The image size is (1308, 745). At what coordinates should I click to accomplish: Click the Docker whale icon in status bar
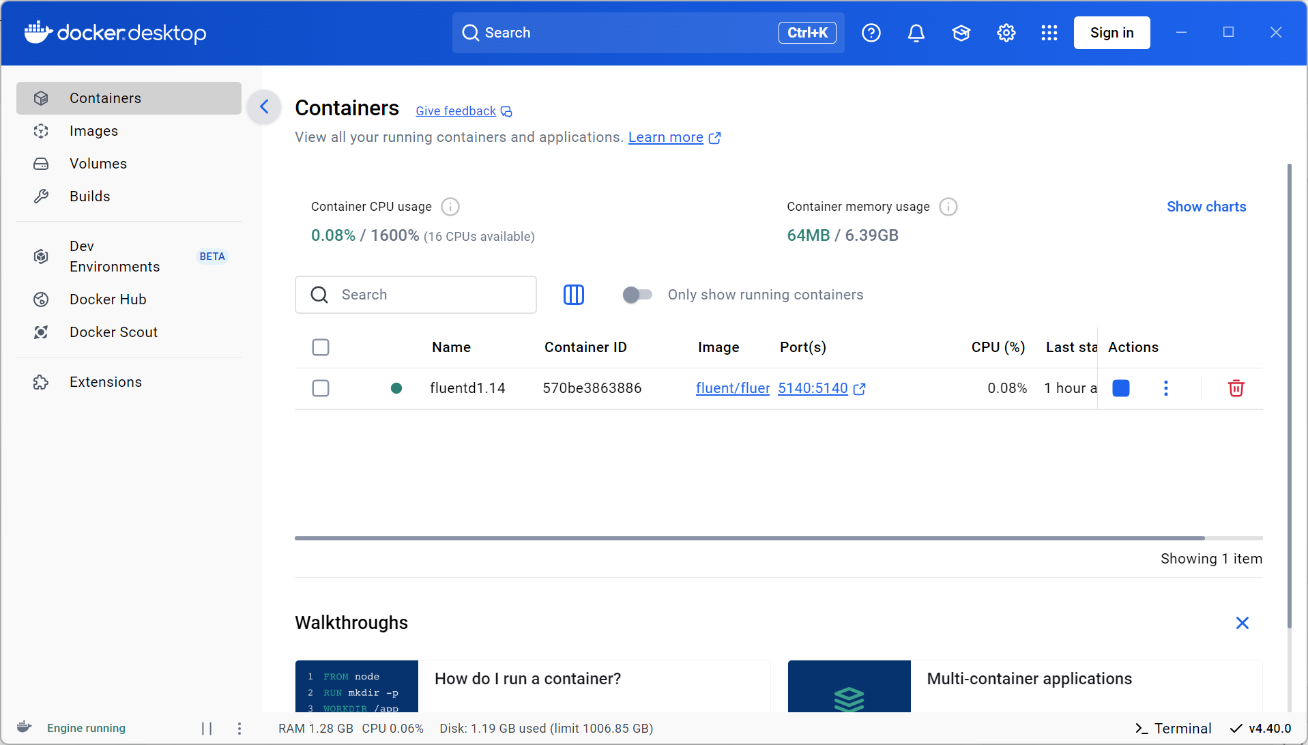(25, 727)
